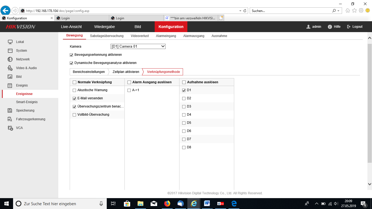Open the Netzwerk globe icon in sidebar
Screen dimensions: 372x209
tap(10, 59)
